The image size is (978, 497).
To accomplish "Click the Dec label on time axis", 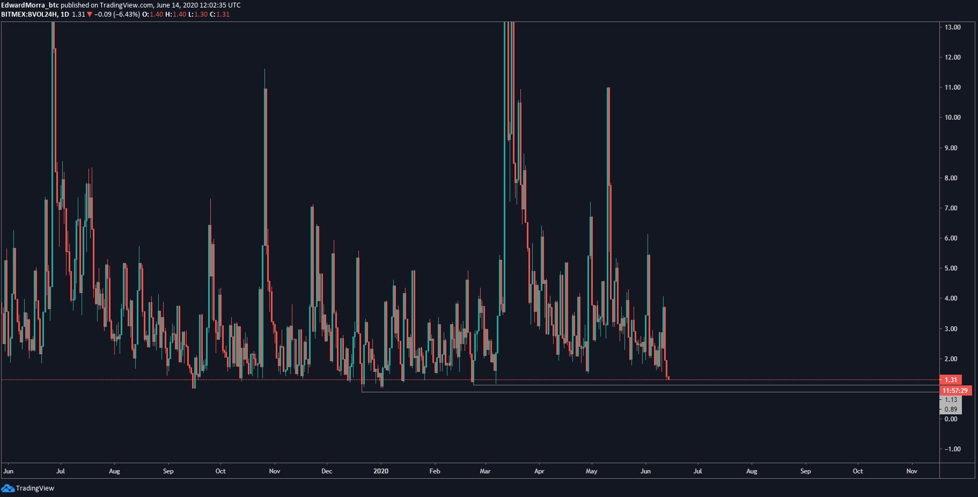I will tap(327, 471).
